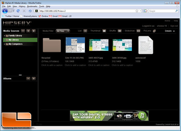Remove an album with the minus icon
The image size is (181, 131).
pyautogui.click(x=28, y=78)
